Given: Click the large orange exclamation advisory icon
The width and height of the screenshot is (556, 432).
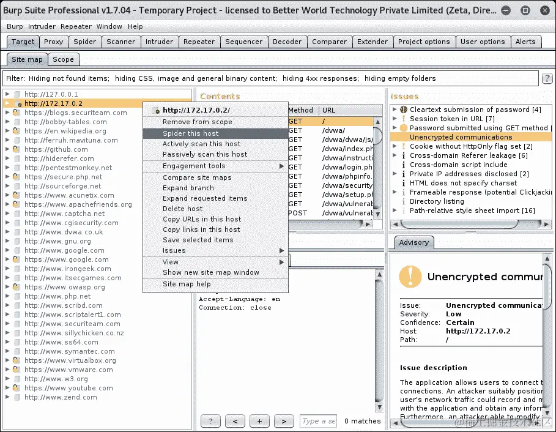Looking at the screenshot, I should [410, 277].
